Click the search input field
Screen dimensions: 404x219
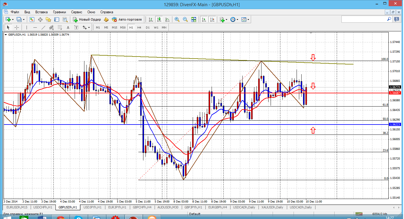(364, 19)
